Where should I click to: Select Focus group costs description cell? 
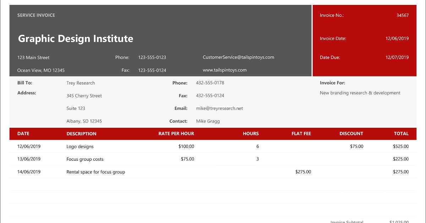coord(85,159)
